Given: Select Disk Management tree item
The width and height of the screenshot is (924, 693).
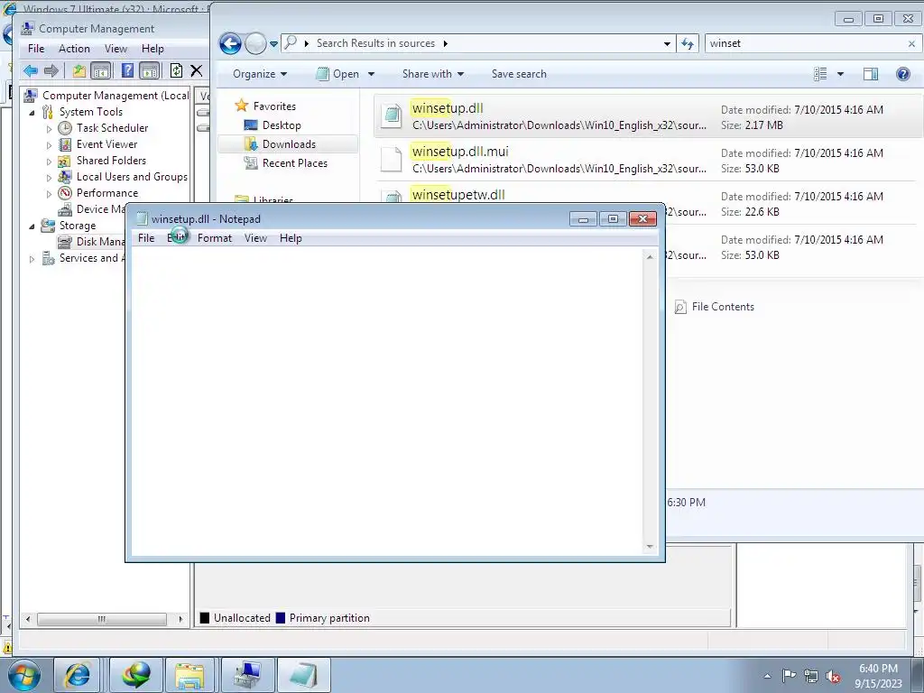Looking at the screenshot, I should coord(100,242).
